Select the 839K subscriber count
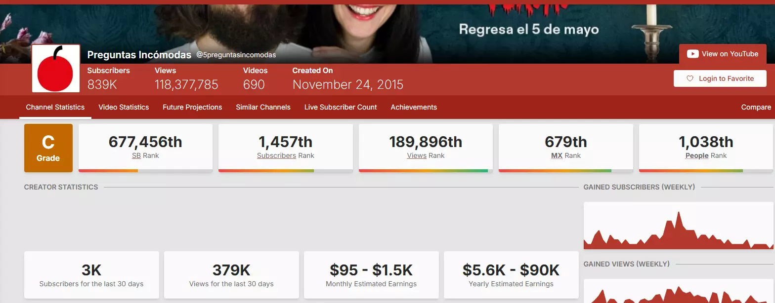The width and height of the screenshot is (775, 303). pos(102,84)
